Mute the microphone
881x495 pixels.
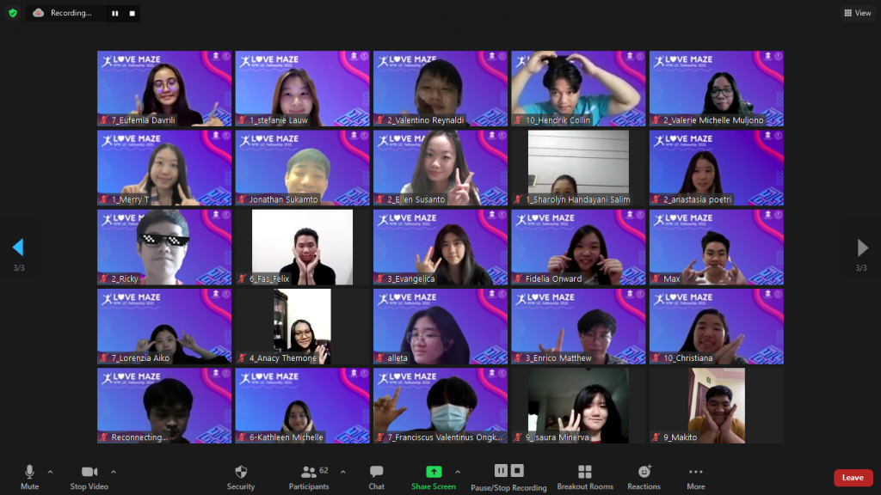point(29,477)
